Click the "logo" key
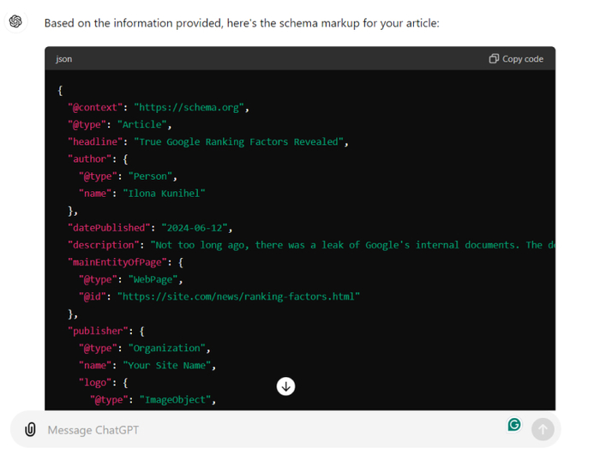600x454 pixels. pos(95,383)
